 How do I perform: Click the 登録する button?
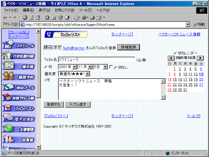point(54,104)
